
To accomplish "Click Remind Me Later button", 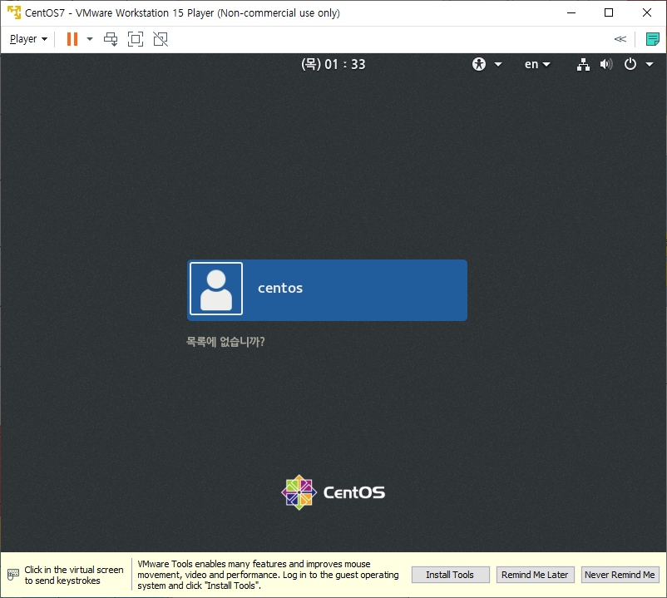I will 535,575.
